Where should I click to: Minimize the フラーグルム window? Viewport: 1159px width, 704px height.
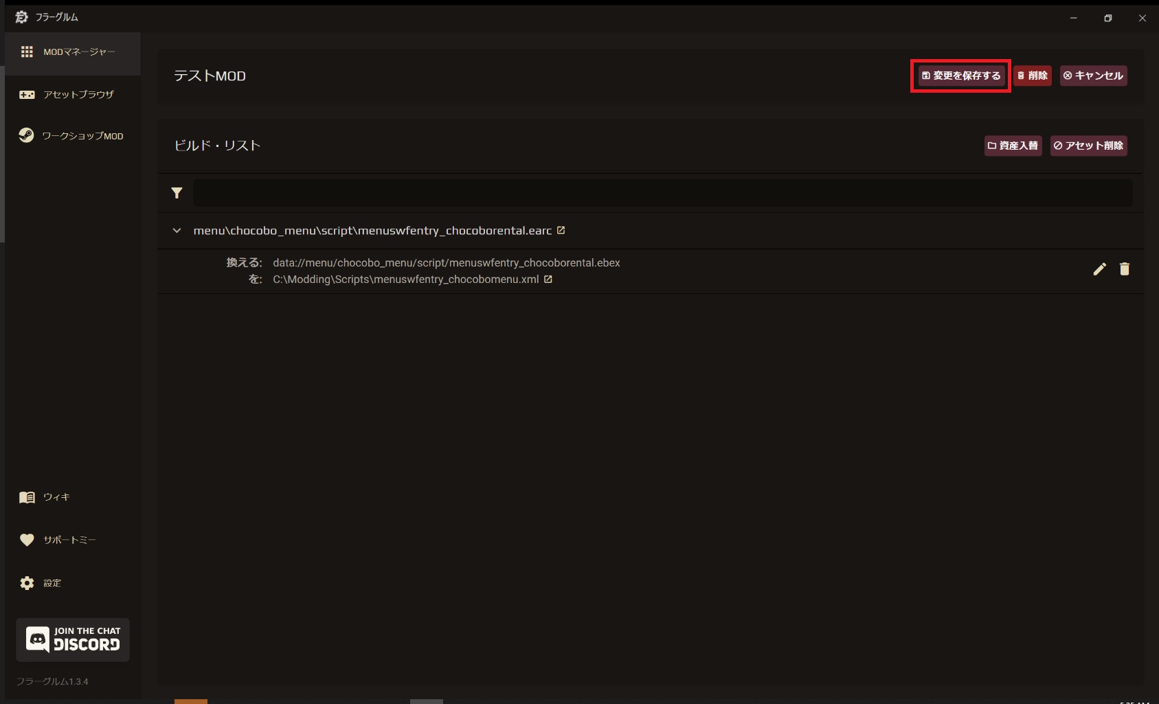click(1073, 18)
